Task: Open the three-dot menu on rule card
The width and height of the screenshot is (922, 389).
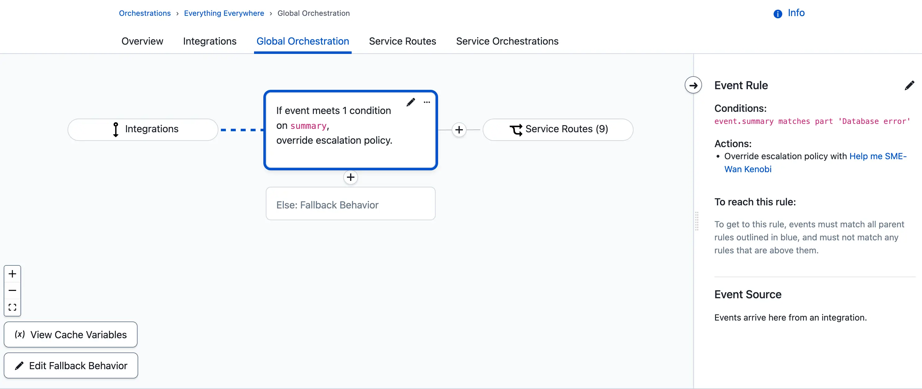Action: (x=427, y=102)
